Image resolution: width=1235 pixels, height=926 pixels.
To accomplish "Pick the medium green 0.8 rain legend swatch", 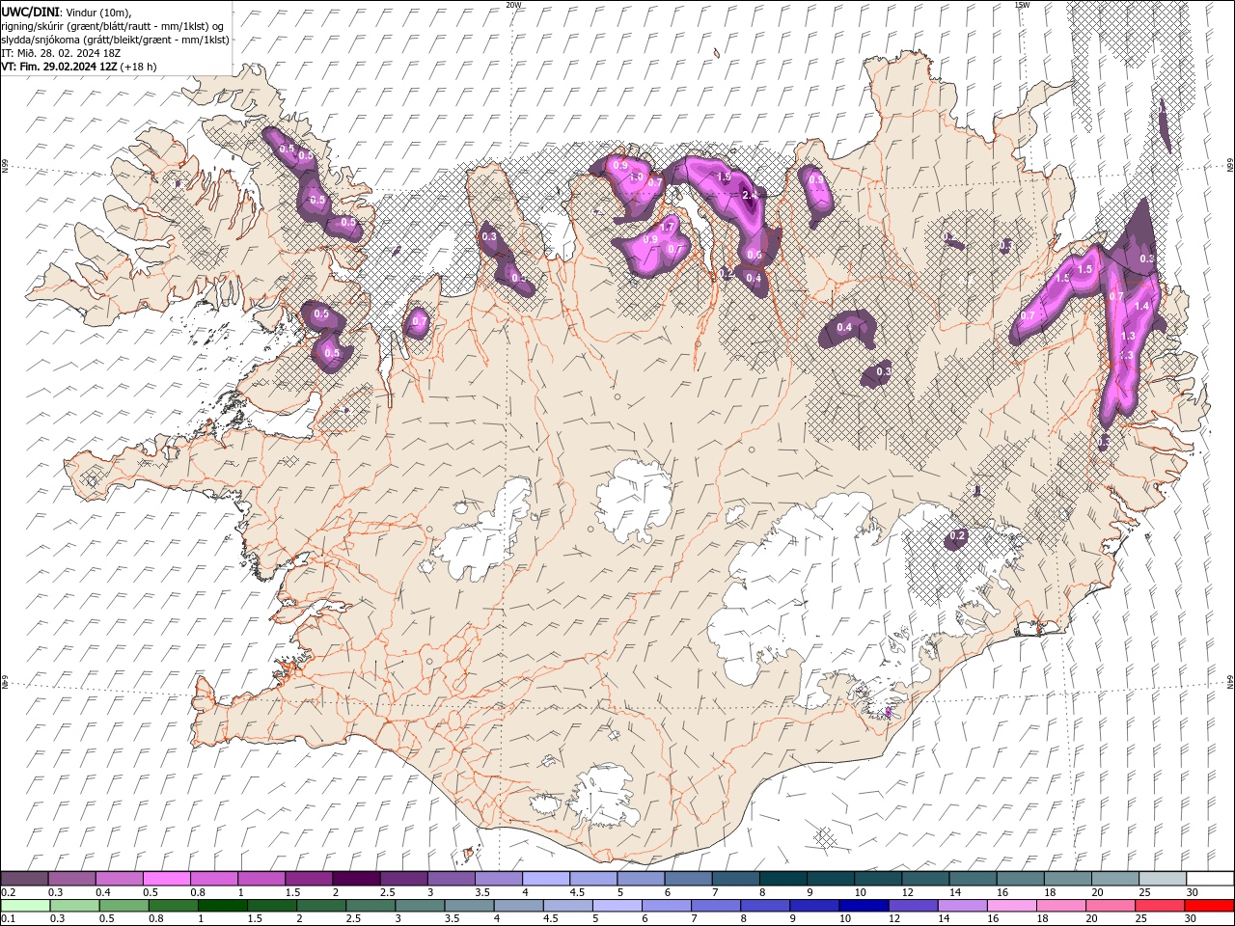I will click(x=174, y=906).
